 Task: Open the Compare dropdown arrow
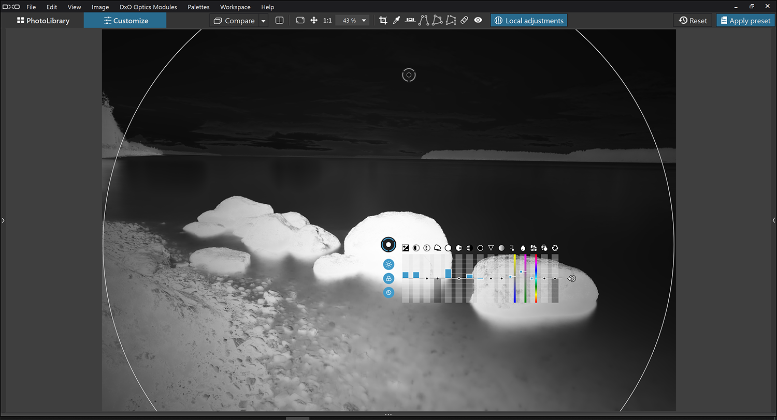click(263, 21)
